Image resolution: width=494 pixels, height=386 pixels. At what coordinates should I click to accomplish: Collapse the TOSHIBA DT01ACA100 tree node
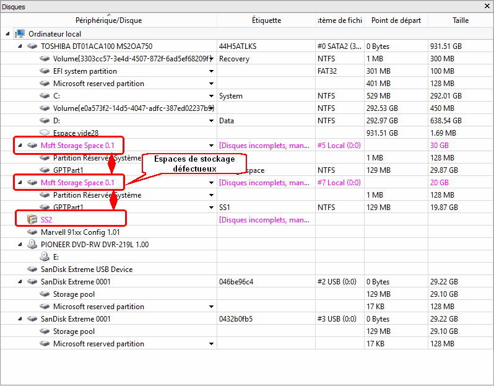pyautogui.click(x=20, y=46)
